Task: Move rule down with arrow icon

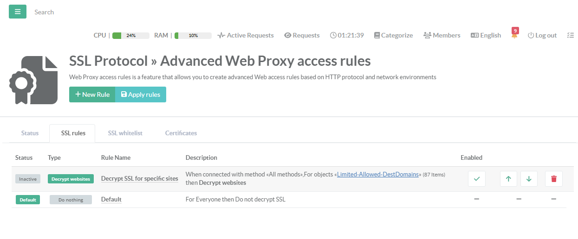Action: tap(529, 179)
